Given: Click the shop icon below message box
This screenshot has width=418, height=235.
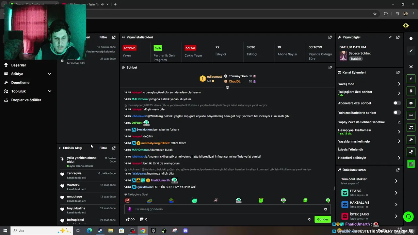Looking at the screenshot, I should pos(142,219).
